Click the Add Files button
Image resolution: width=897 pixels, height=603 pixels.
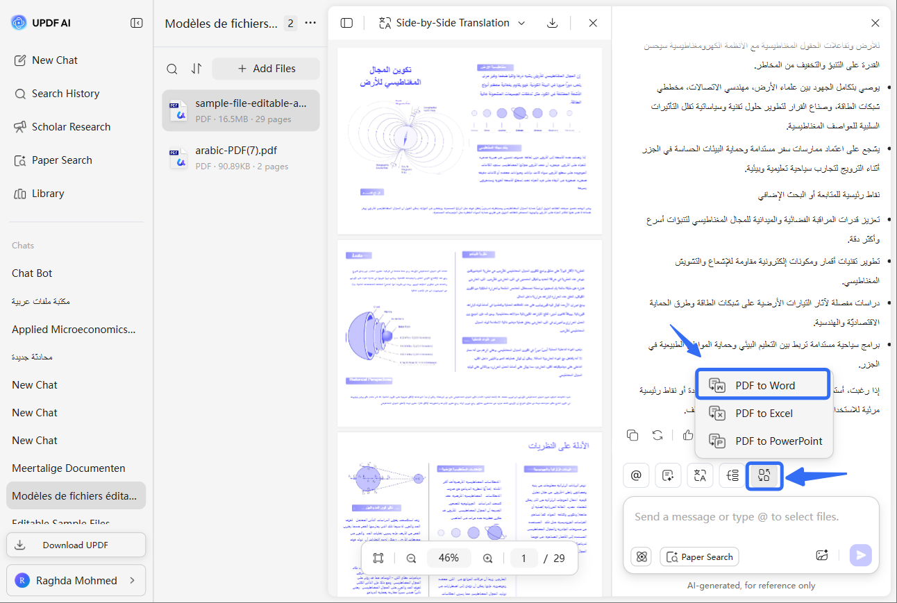pyautogui.click(x=266, y=69)
